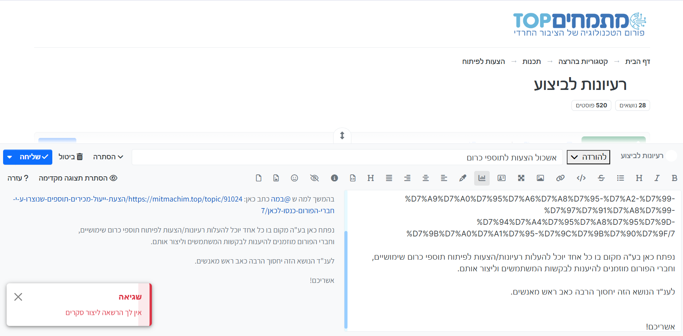
Task: Expand the הסתרה dropdown
Action: (x=108, y=157)
